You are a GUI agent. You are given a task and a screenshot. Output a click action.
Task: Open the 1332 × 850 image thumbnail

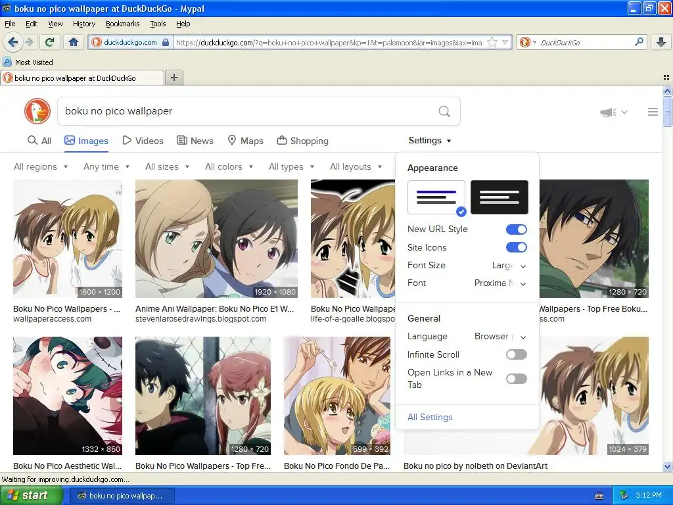pyautogui.click(x=68, y=395)
